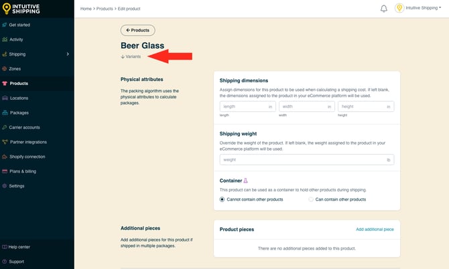Select Cannot contain other products option
Image resolution: width=449 pixels, height=269 pixels.
coord(223,199)
